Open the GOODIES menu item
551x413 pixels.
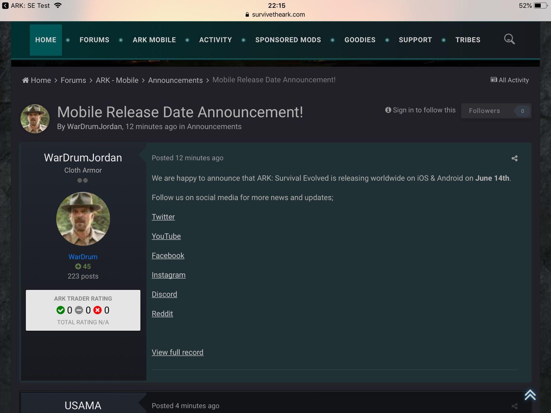click(360, 40)
